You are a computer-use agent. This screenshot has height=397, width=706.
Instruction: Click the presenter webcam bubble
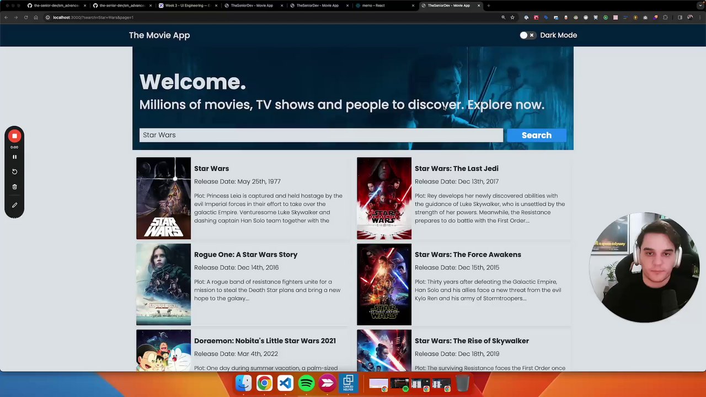pyautogui.click(x=644, y=267)
